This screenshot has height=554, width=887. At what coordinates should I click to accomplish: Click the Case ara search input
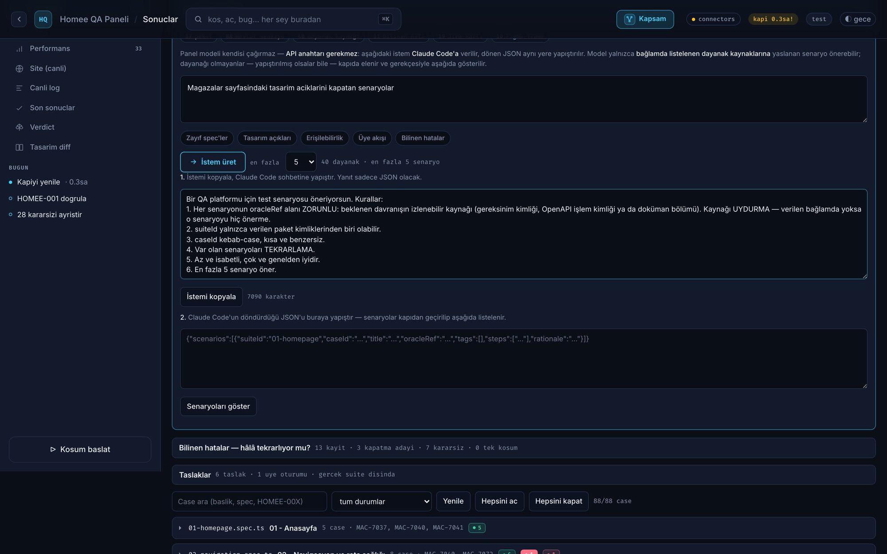pyautogui.click(x=249, y=501)
